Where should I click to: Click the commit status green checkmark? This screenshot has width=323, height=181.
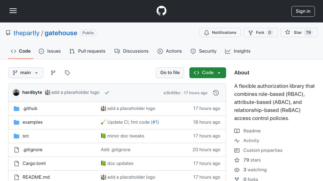107,93
